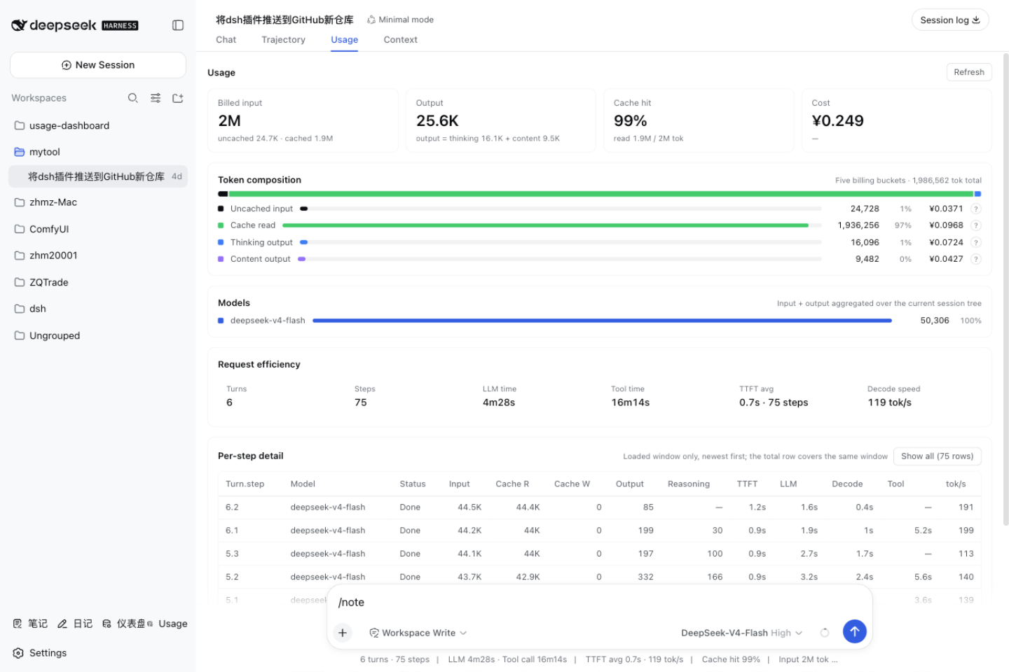Open workspace filter settings icon
1009x672 pixels.
(156, 98)
